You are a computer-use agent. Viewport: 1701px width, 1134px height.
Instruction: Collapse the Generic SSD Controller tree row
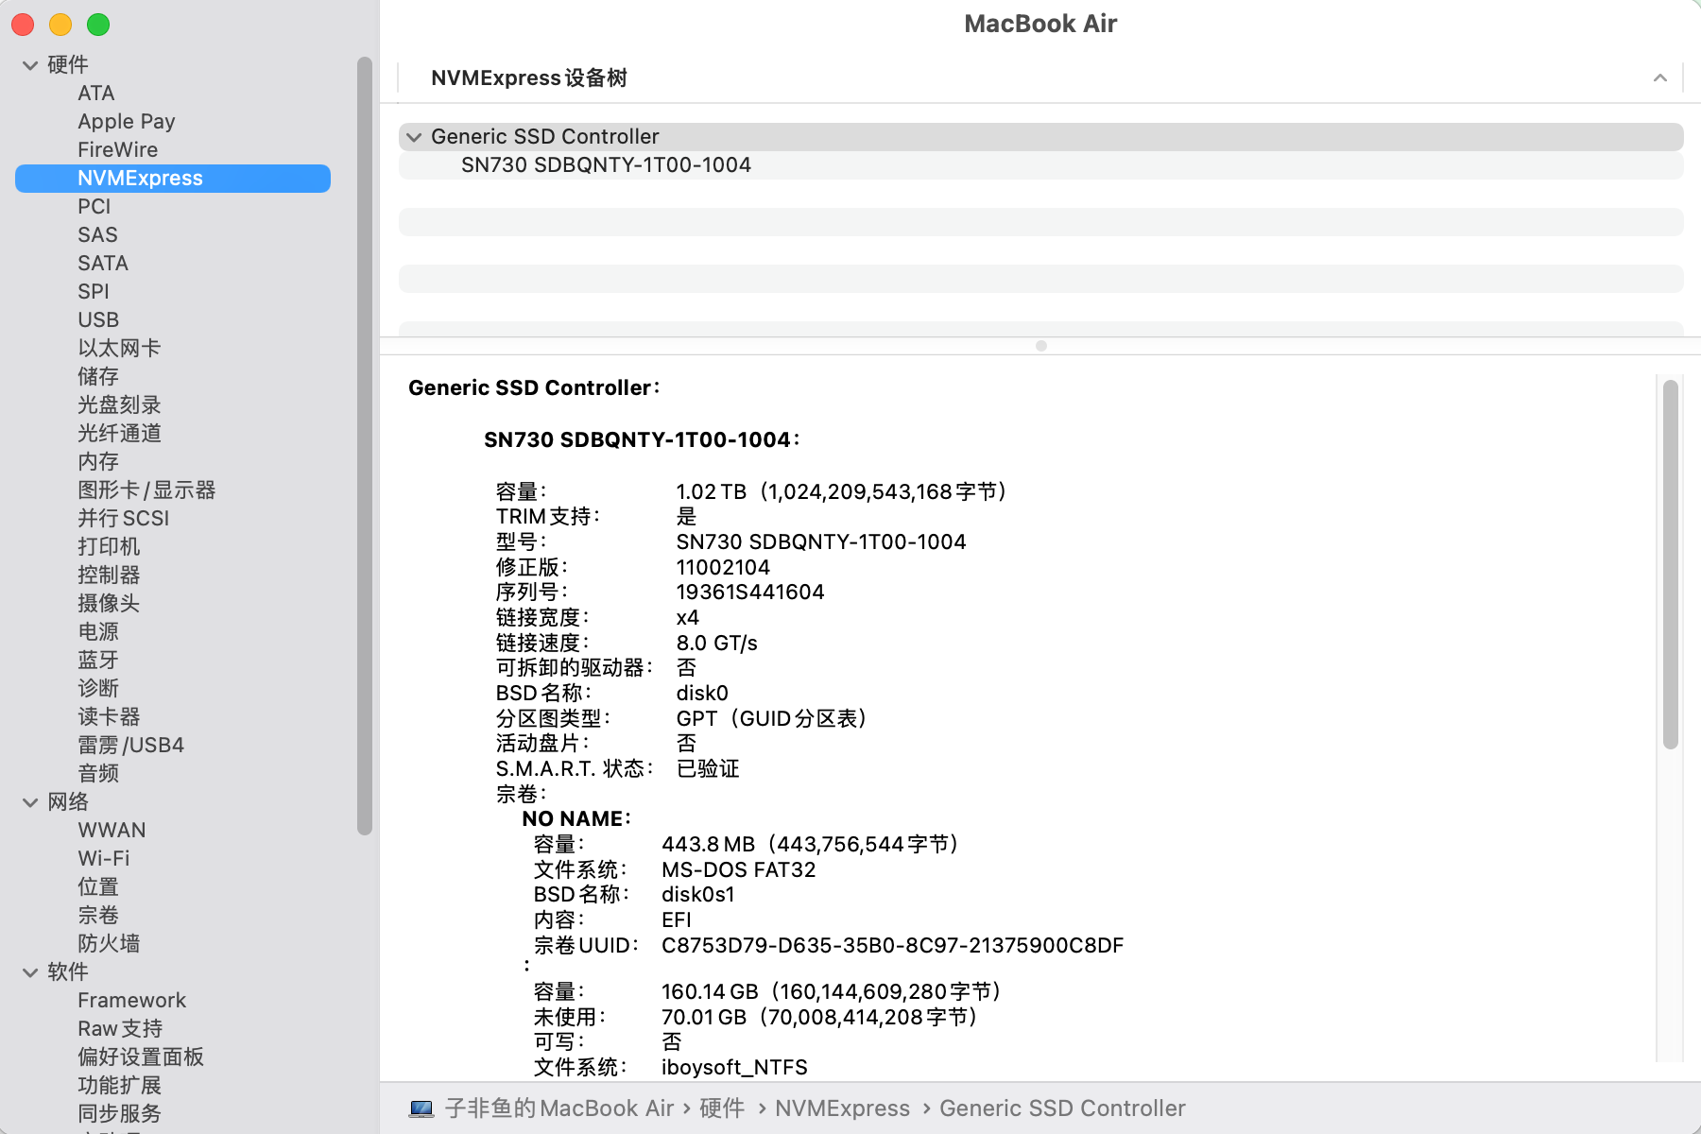[414, 137]
